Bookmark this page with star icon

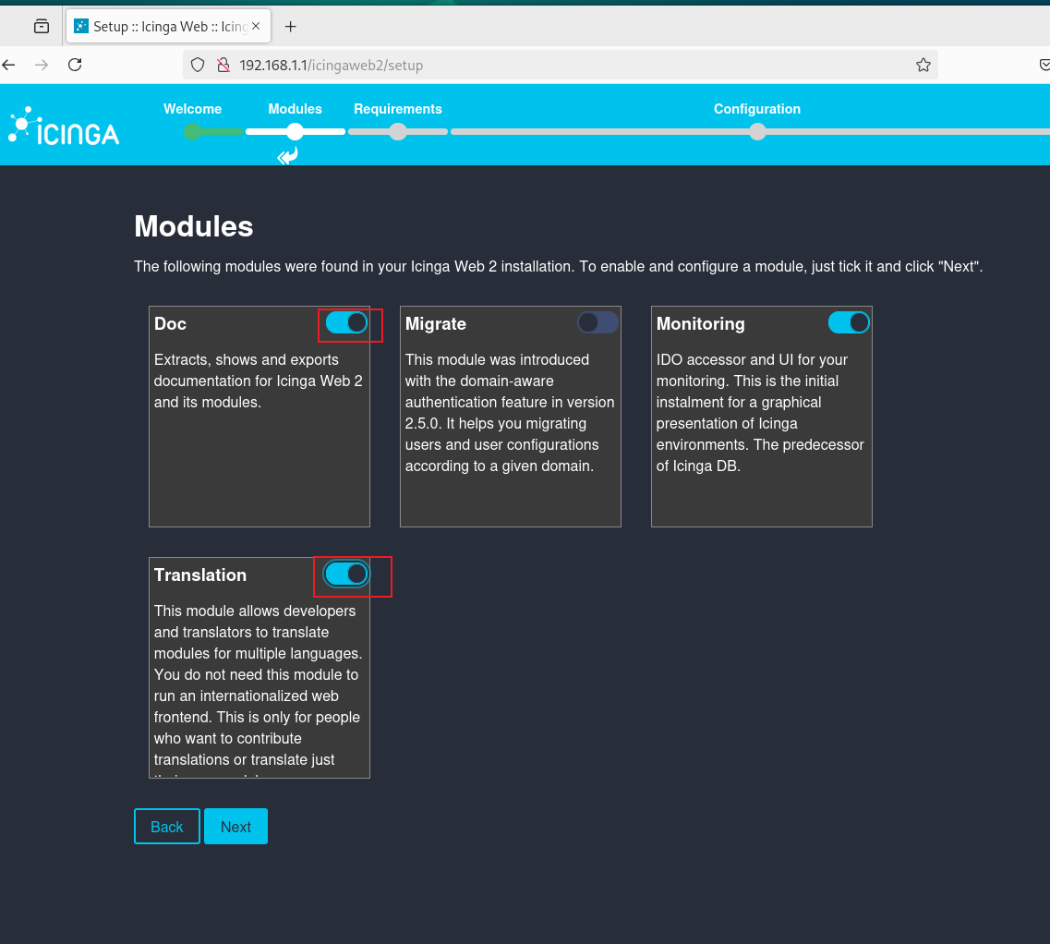[x=923, y=65]
